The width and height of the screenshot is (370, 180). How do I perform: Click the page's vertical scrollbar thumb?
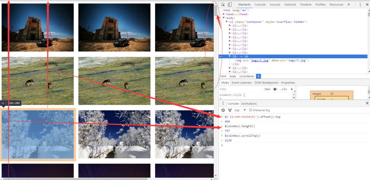pyautogui.click(x=216, y=10)
